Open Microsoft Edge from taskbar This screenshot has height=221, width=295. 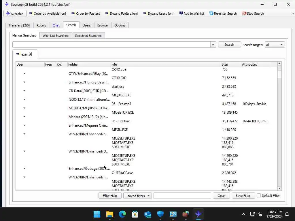point(122,214)
